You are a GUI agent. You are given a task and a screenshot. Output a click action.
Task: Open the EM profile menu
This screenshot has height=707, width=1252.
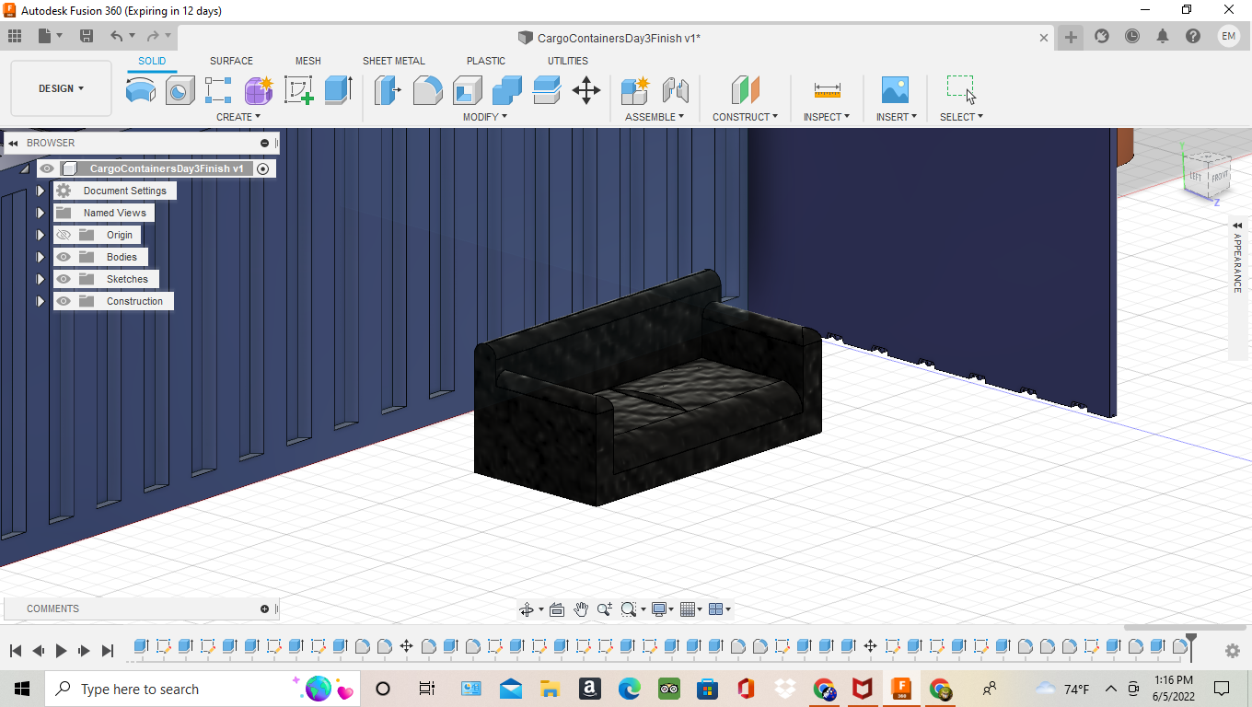(1229, 37)
